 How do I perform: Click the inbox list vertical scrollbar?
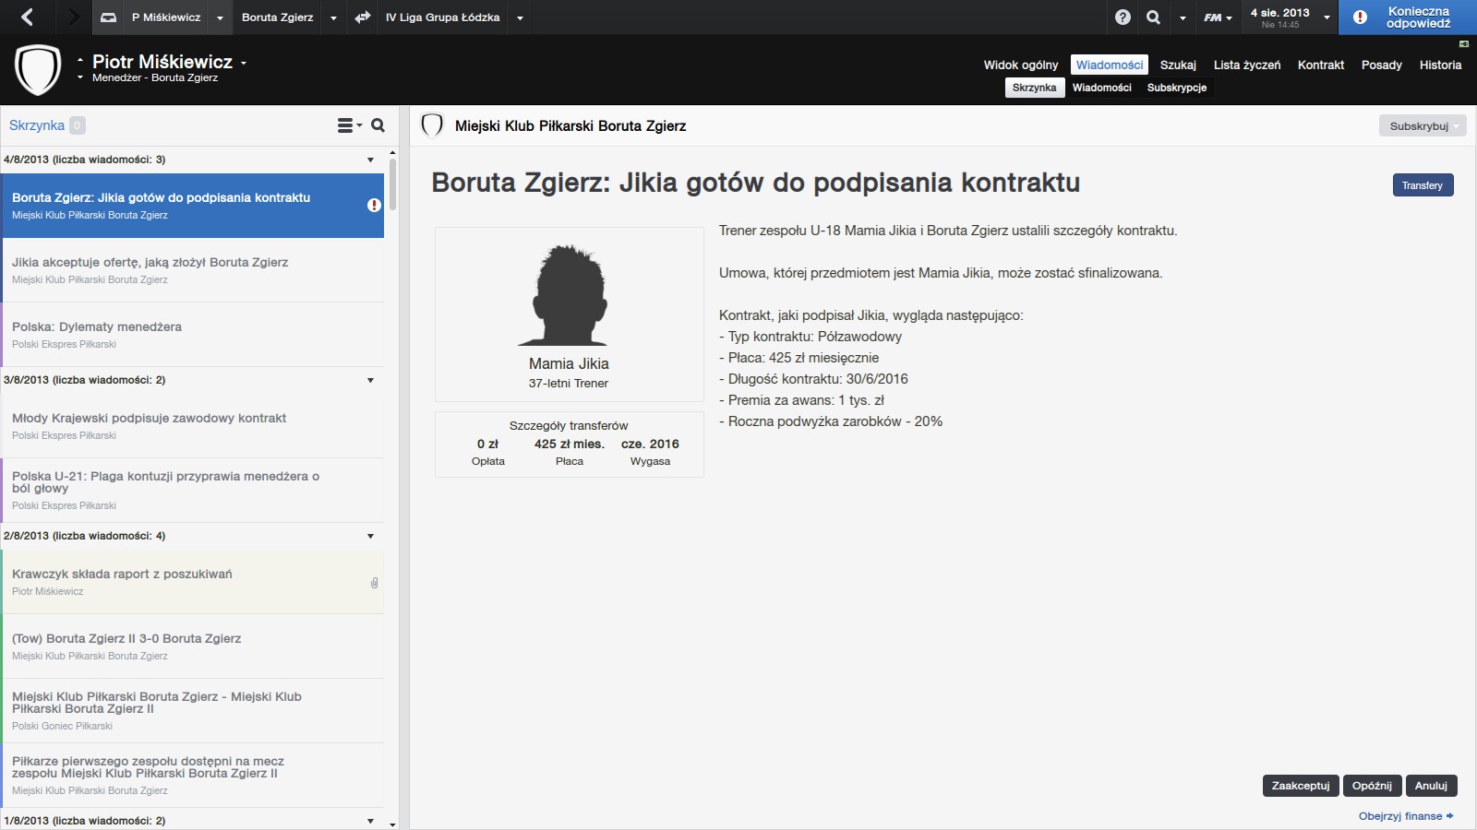[x=392, y=184]
